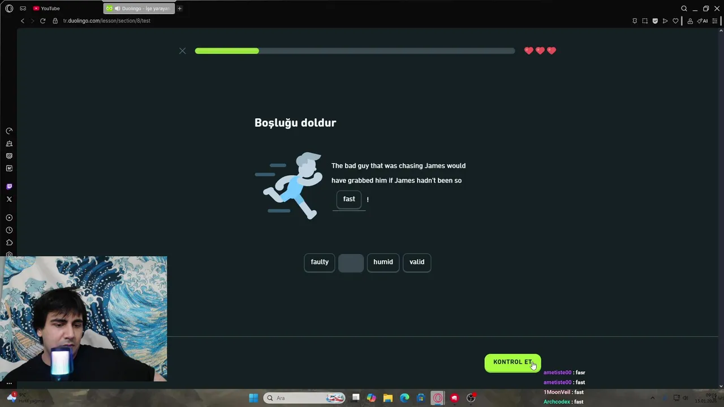Open the My Flow send icon
The height and width of the screenshot is (407, 724).
(x=665, y=21)
